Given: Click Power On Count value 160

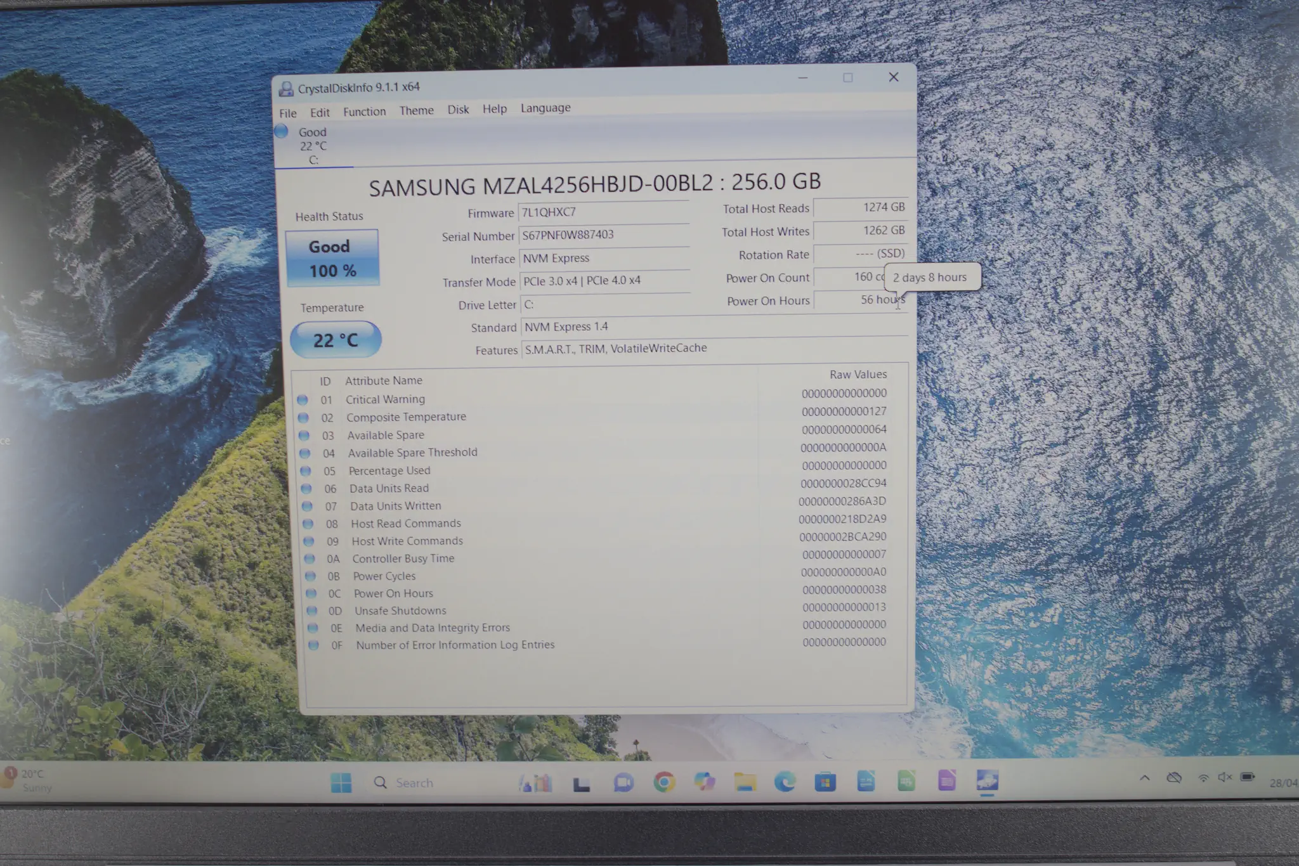Looking at the screenshot, I should 850,277.
